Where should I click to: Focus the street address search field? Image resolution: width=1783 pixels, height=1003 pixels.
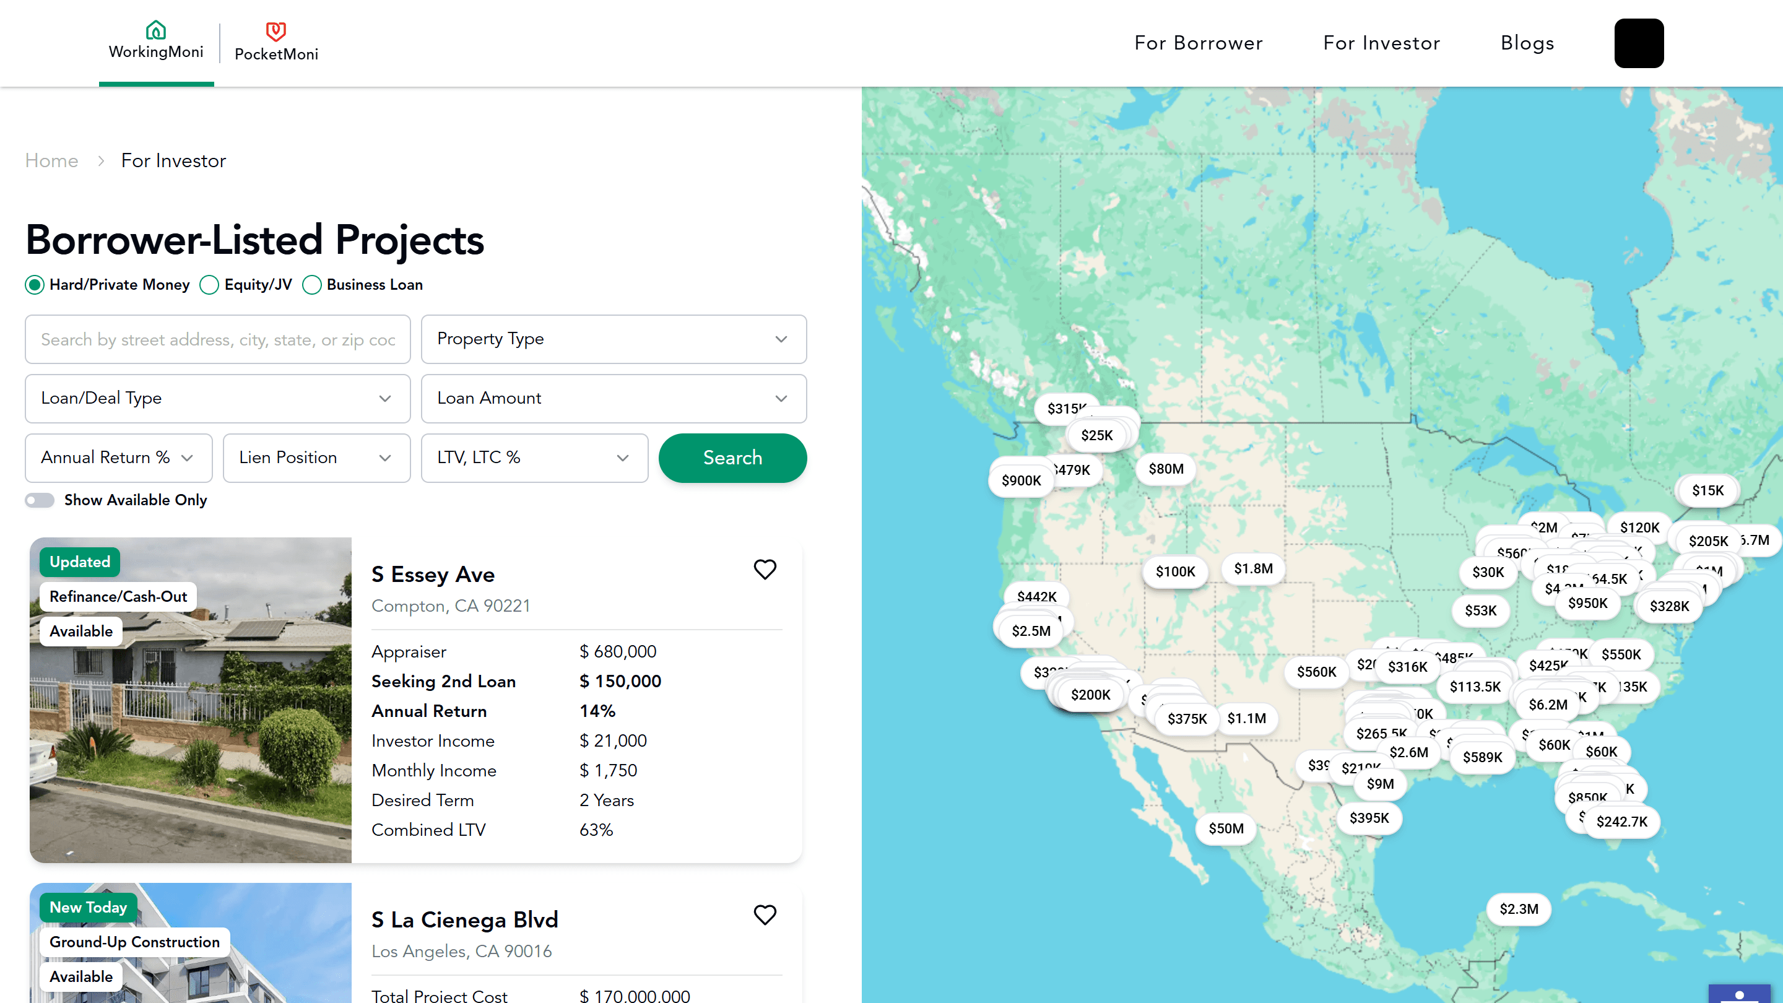click(x=217, y=339)
